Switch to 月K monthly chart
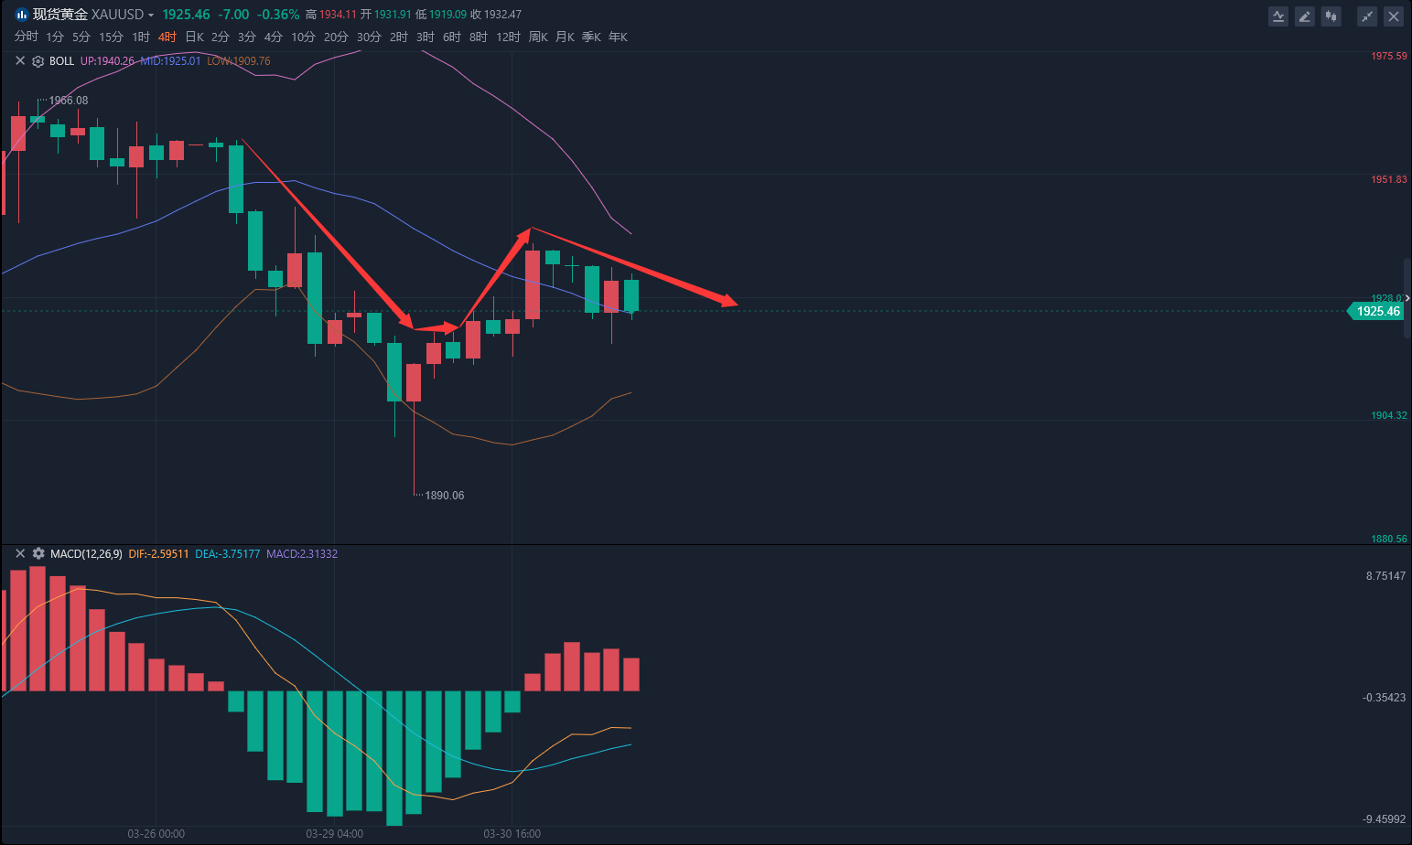Viewport: 1412px width, 845px height. coord(565,37)
